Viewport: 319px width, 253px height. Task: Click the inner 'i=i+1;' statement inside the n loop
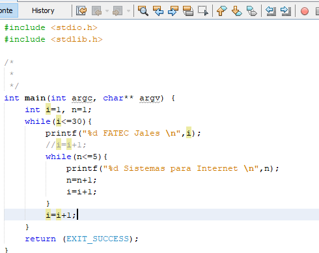pyautogui.click(x=81, y=192)
